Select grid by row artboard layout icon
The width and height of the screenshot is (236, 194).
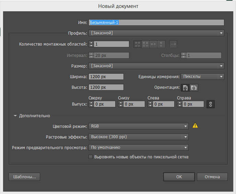(x=138, y=44)
